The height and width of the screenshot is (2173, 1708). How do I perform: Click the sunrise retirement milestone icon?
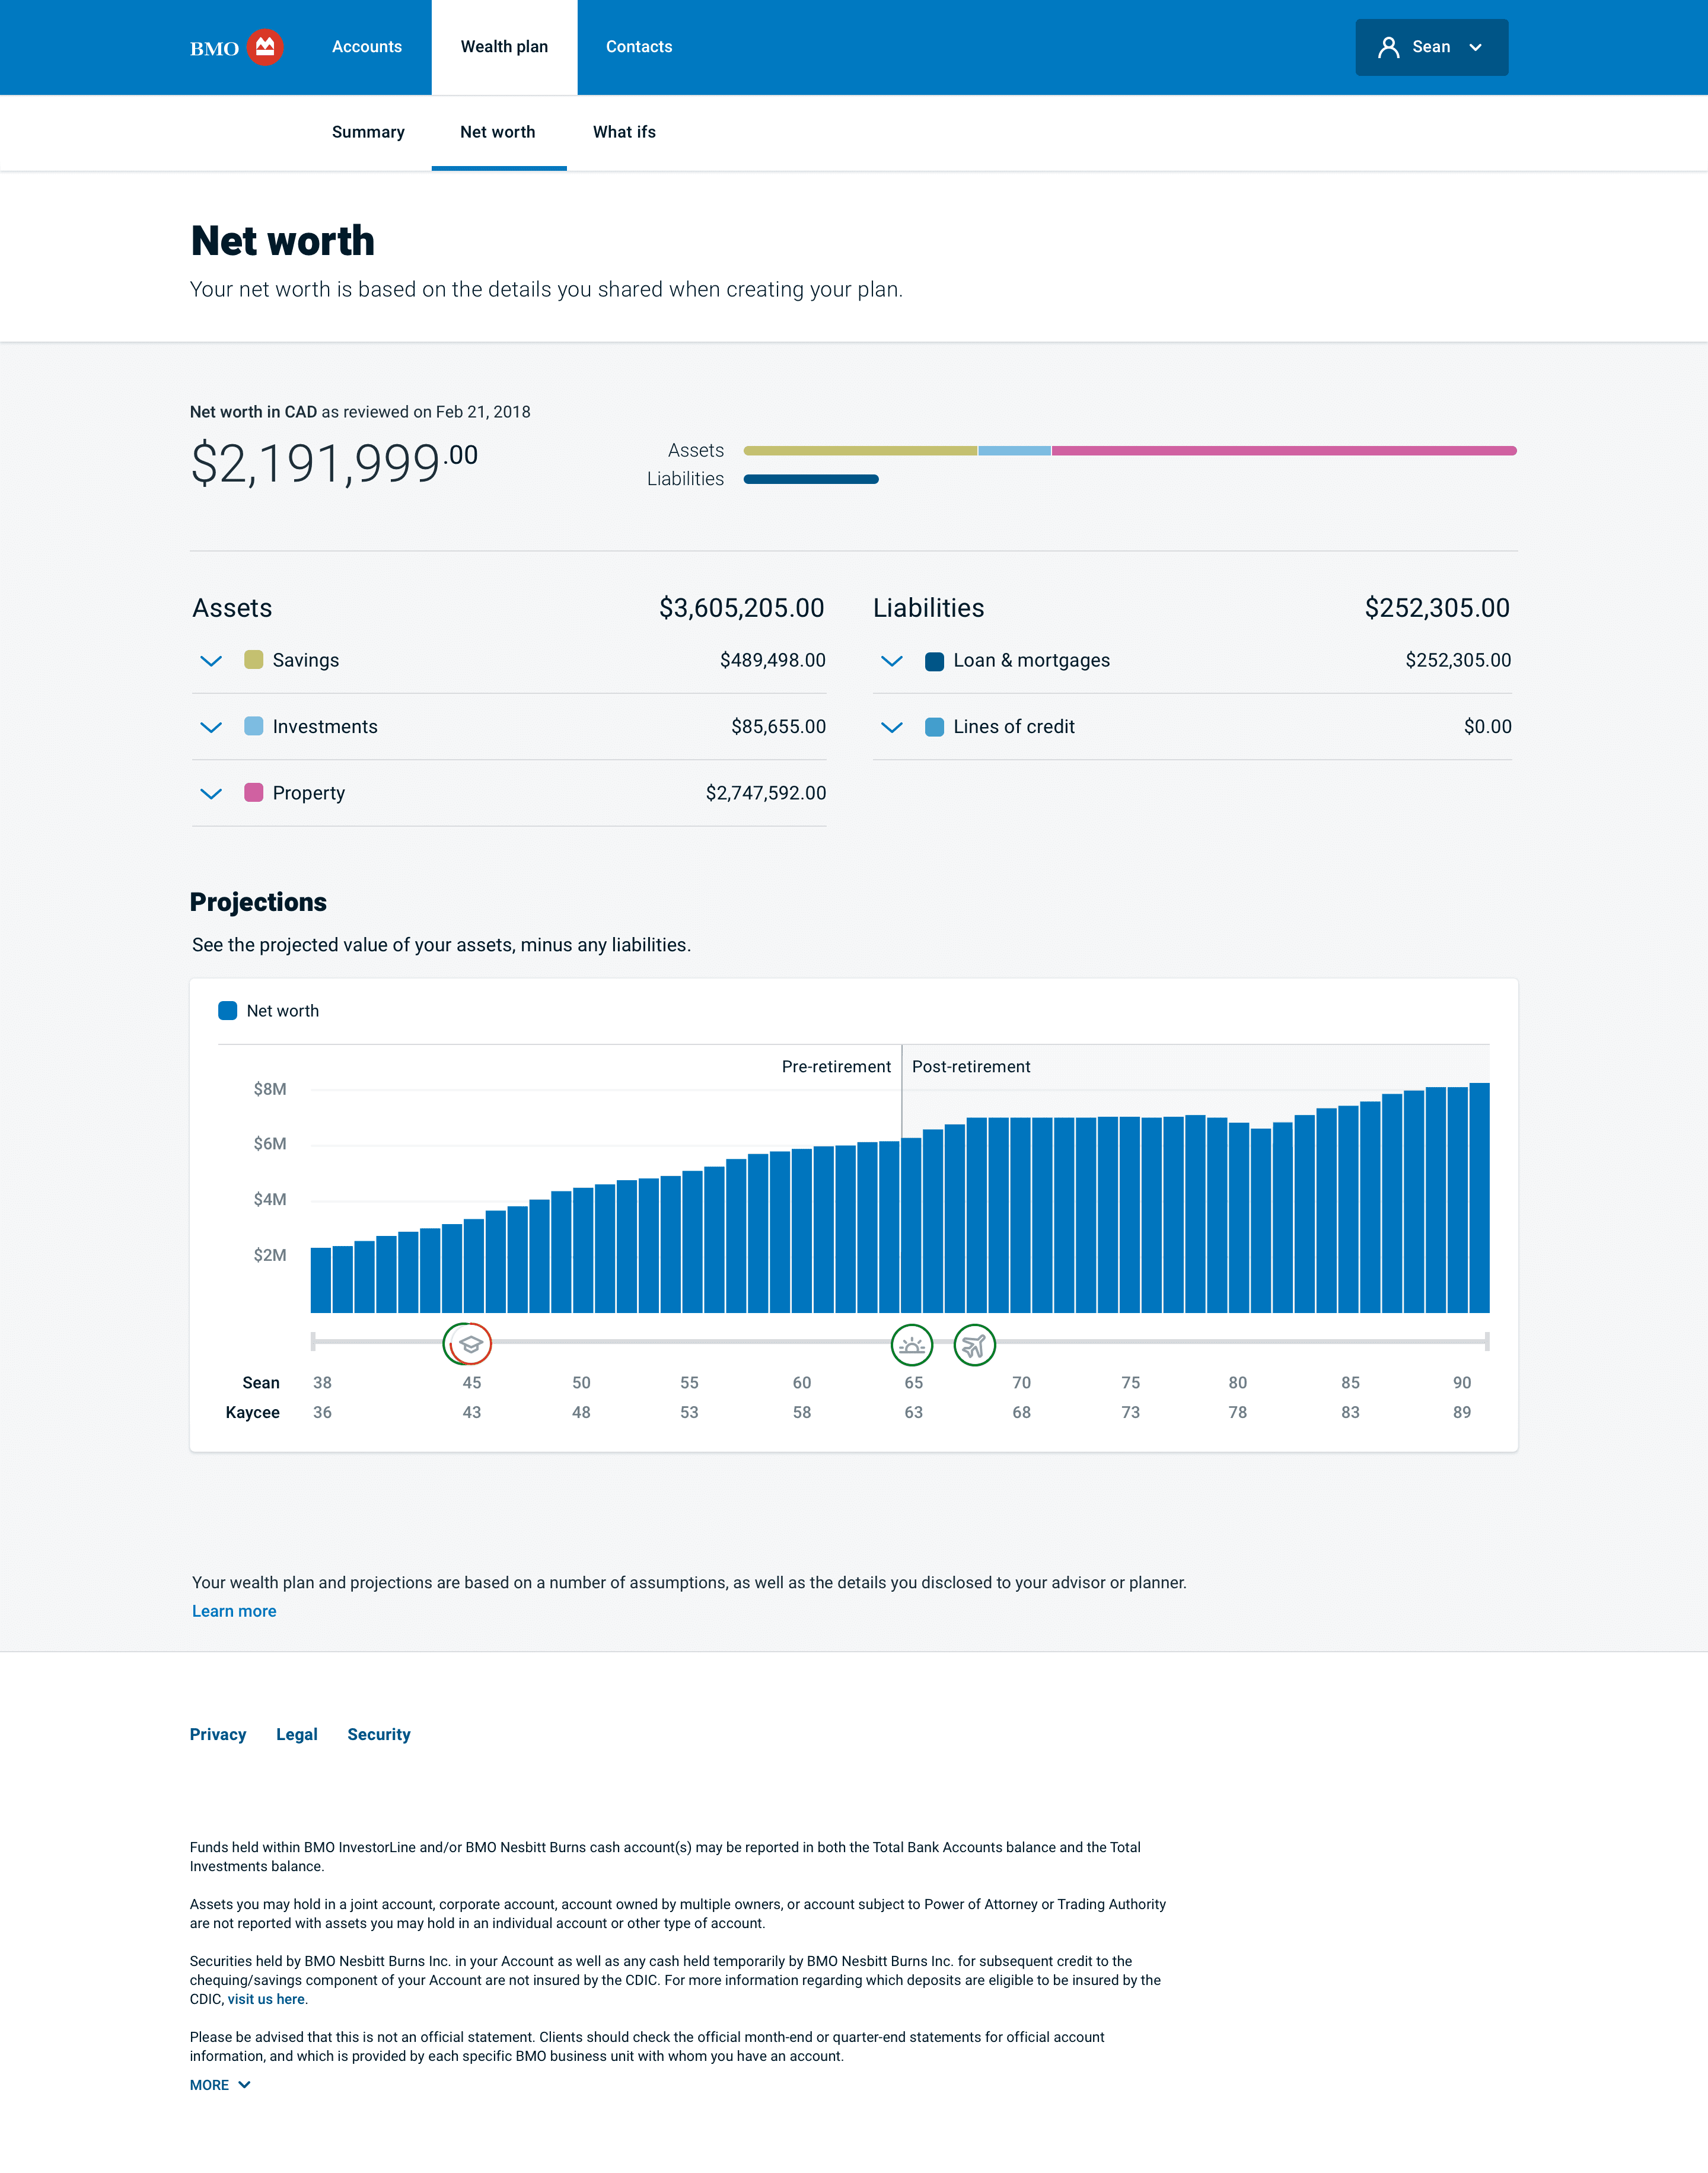(x=911, y=1345)
